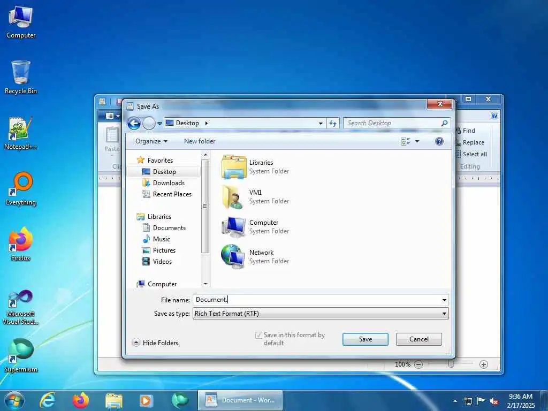Select Pictures library in navigation pane
548x411 pixels.
tap(164, 250)
